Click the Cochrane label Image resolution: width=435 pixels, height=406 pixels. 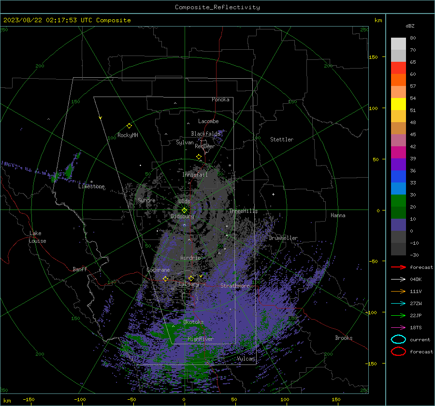[158, 270]
